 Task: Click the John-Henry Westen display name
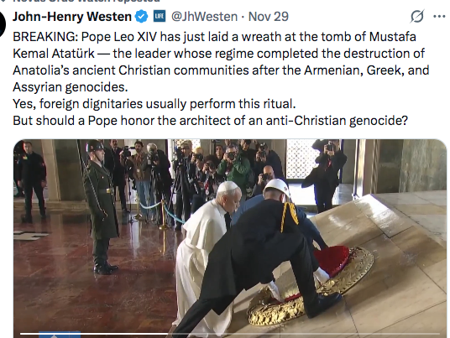tap(72, 17)
